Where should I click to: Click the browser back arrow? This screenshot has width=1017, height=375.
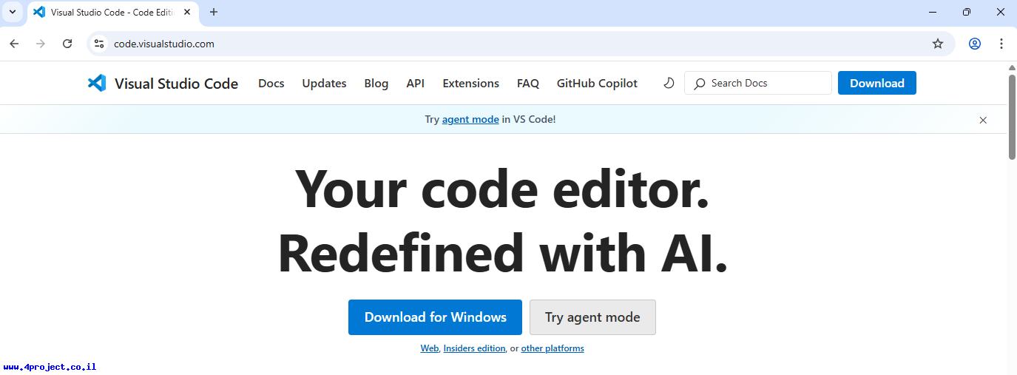coord(14,44)
